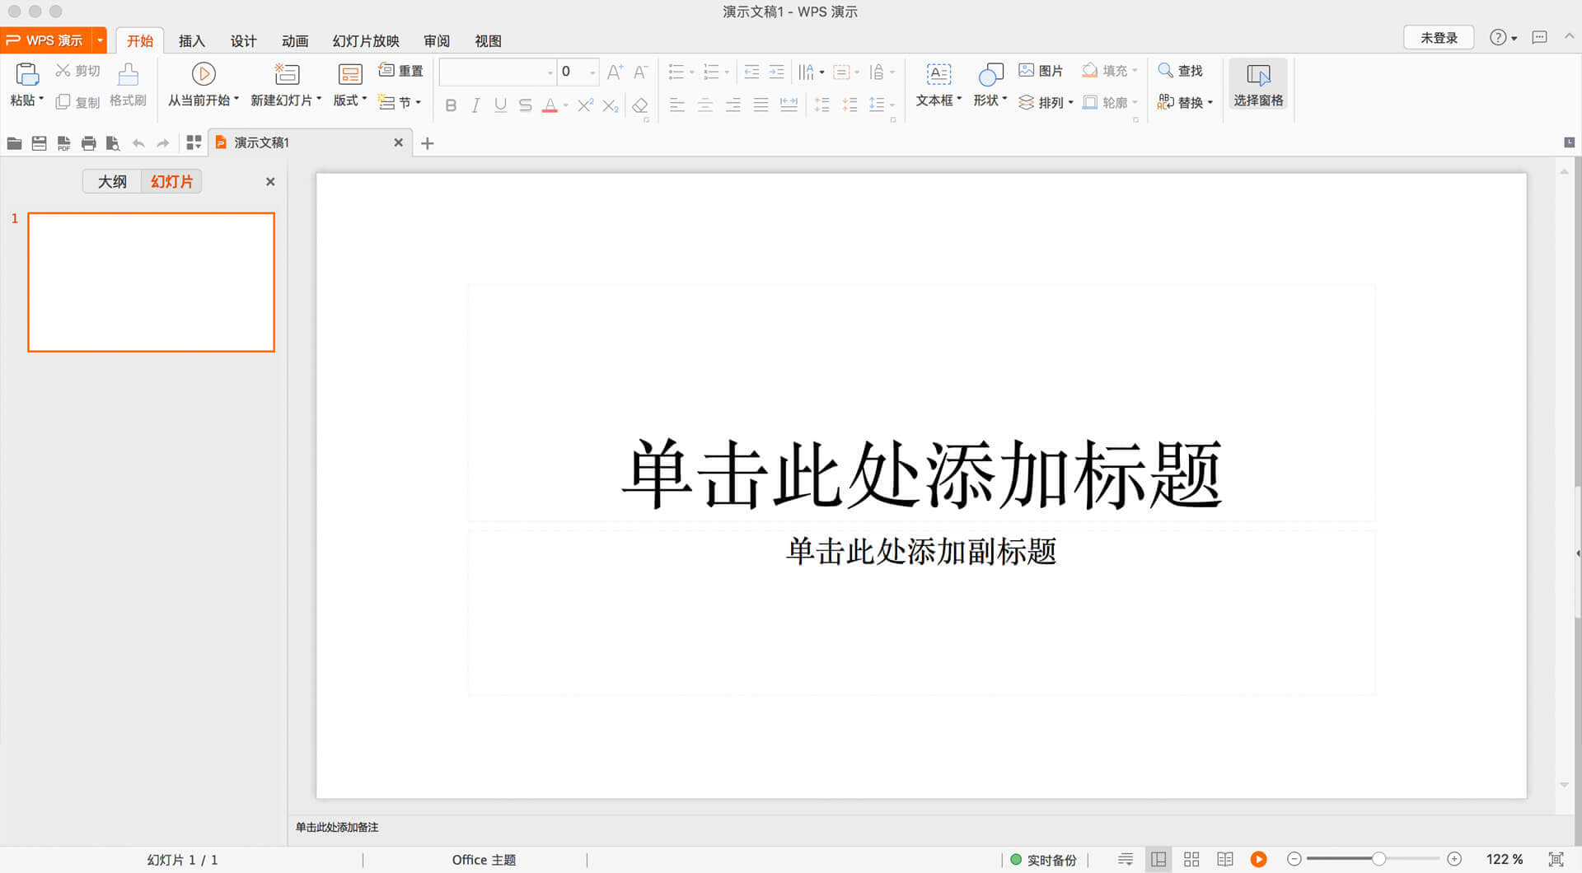Switch to the Insert (插入) tab

192,40
